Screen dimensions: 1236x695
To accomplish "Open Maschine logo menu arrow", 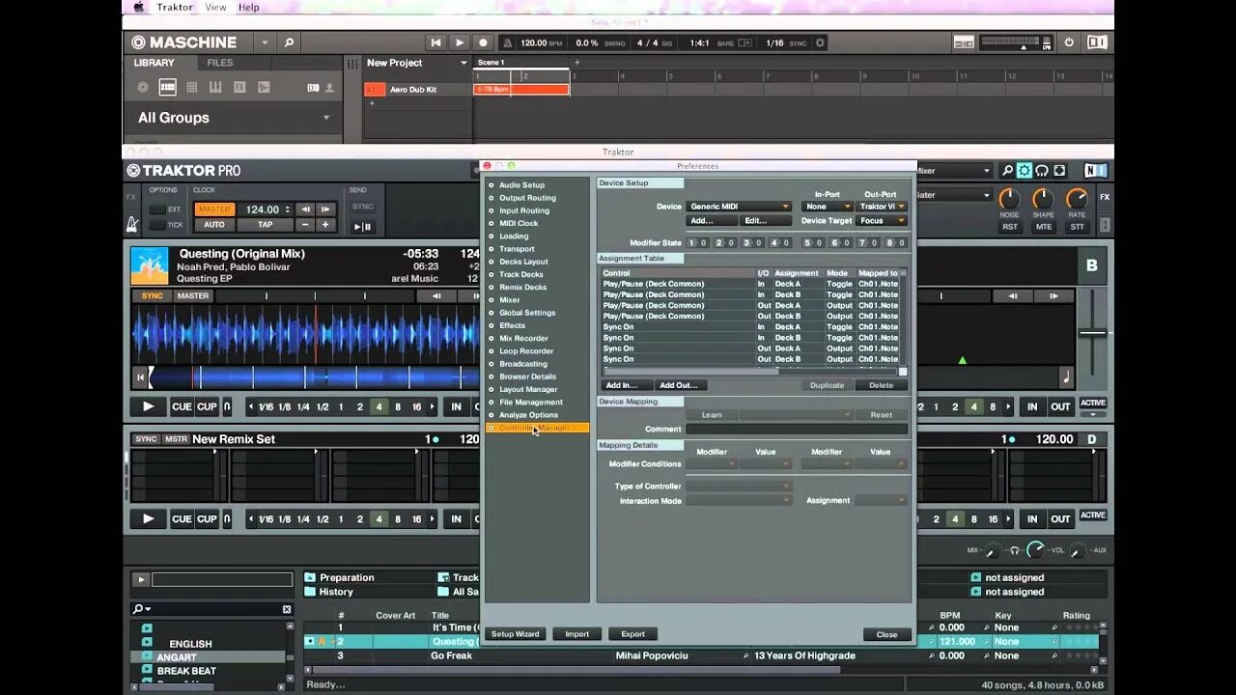I will coord(265,42).
